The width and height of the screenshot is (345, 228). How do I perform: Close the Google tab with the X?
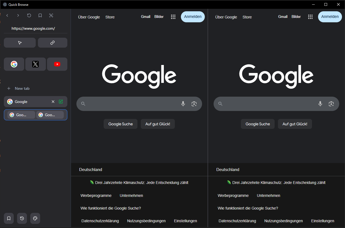(x=53, y=102)
